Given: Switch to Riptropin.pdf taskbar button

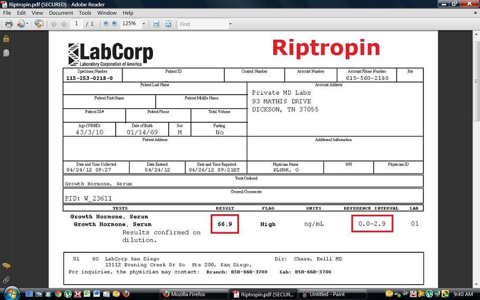Looking at the screenshot, I should click(263, 294).
